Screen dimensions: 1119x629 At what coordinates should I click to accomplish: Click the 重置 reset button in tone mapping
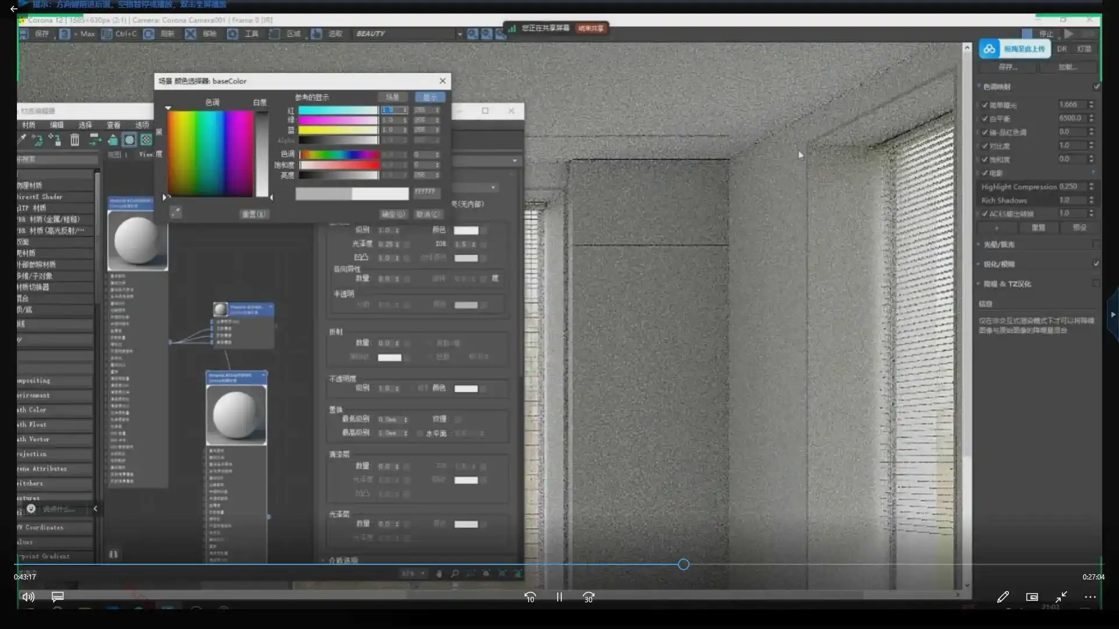click(1038, 228)
